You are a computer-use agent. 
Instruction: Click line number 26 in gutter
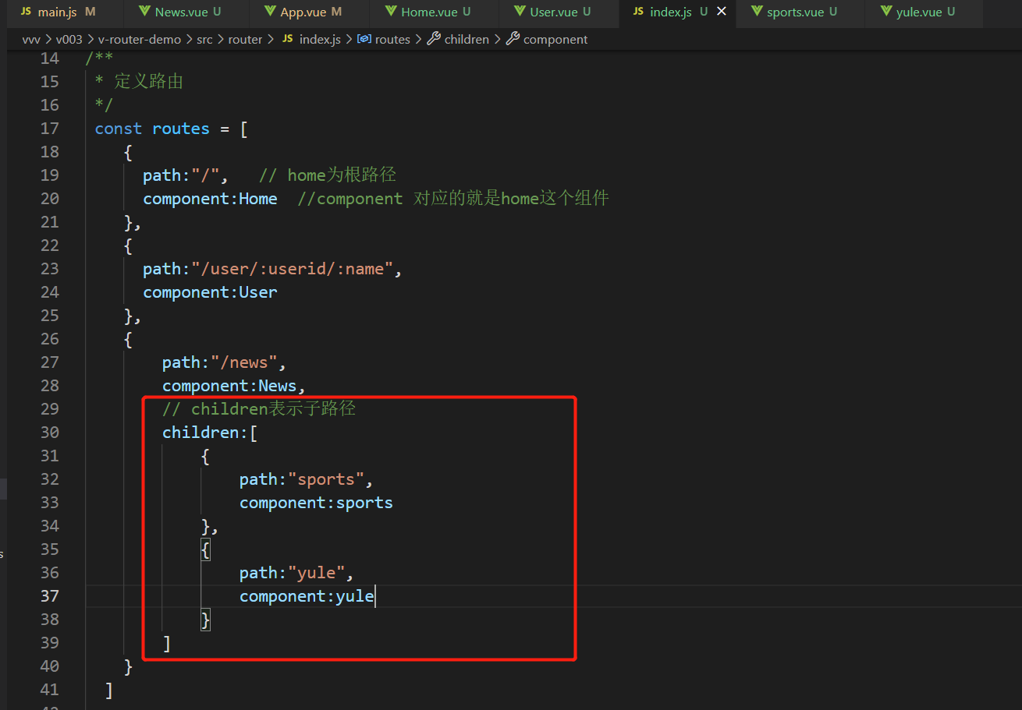49,339
